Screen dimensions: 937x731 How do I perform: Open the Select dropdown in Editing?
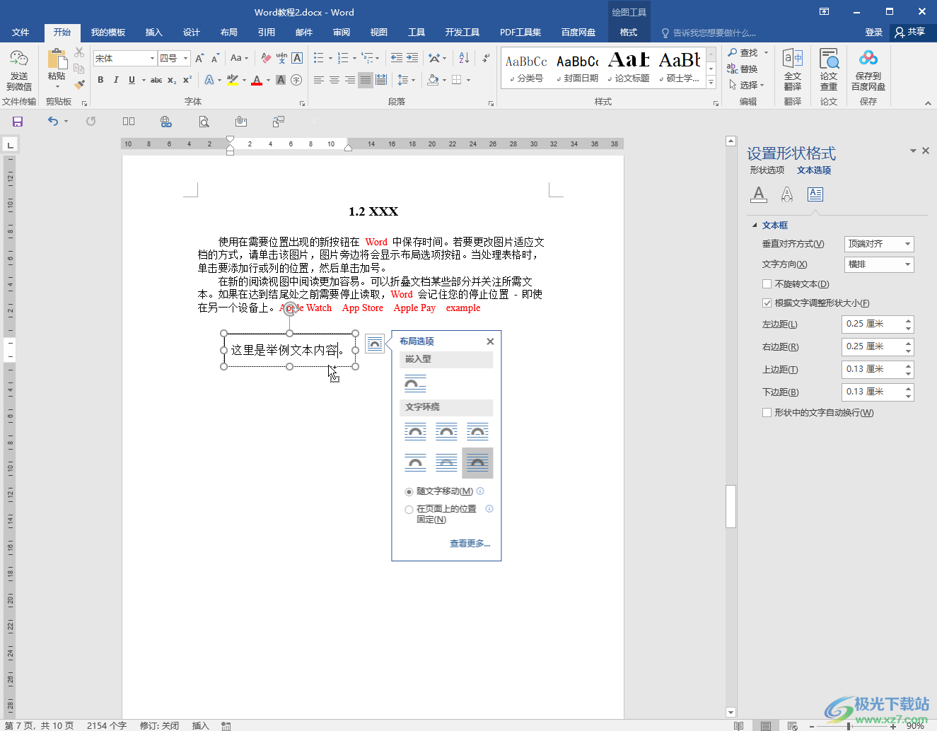[747, 85]
